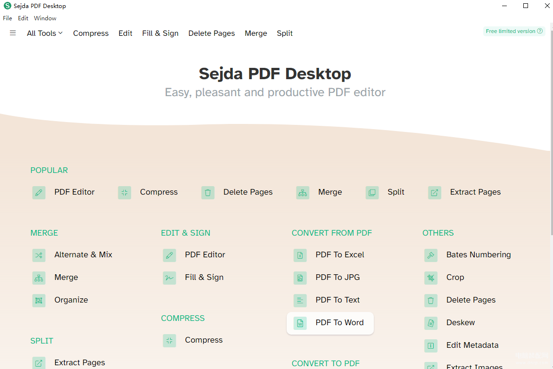Open the Edit Metadata tool
The width and height of the screenshot is (553, 369).
[472, 345]
